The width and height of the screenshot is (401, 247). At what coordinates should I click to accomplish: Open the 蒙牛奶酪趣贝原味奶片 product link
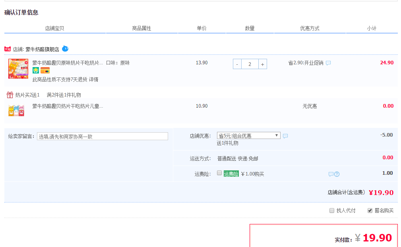(x=68, y=63)
